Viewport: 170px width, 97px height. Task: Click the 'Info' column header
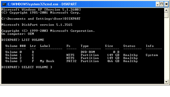point(150,46)
